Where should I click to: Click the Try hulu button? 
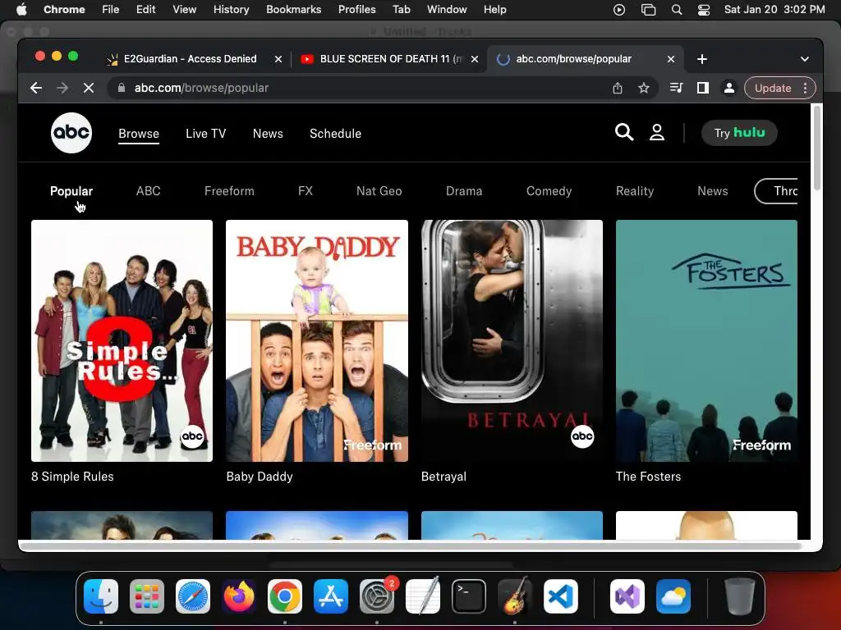(x=739, y=132)
